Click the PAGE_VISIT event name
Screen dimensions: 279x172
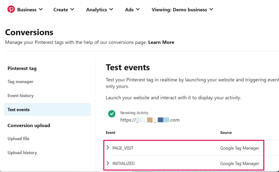tap(123, 148)
